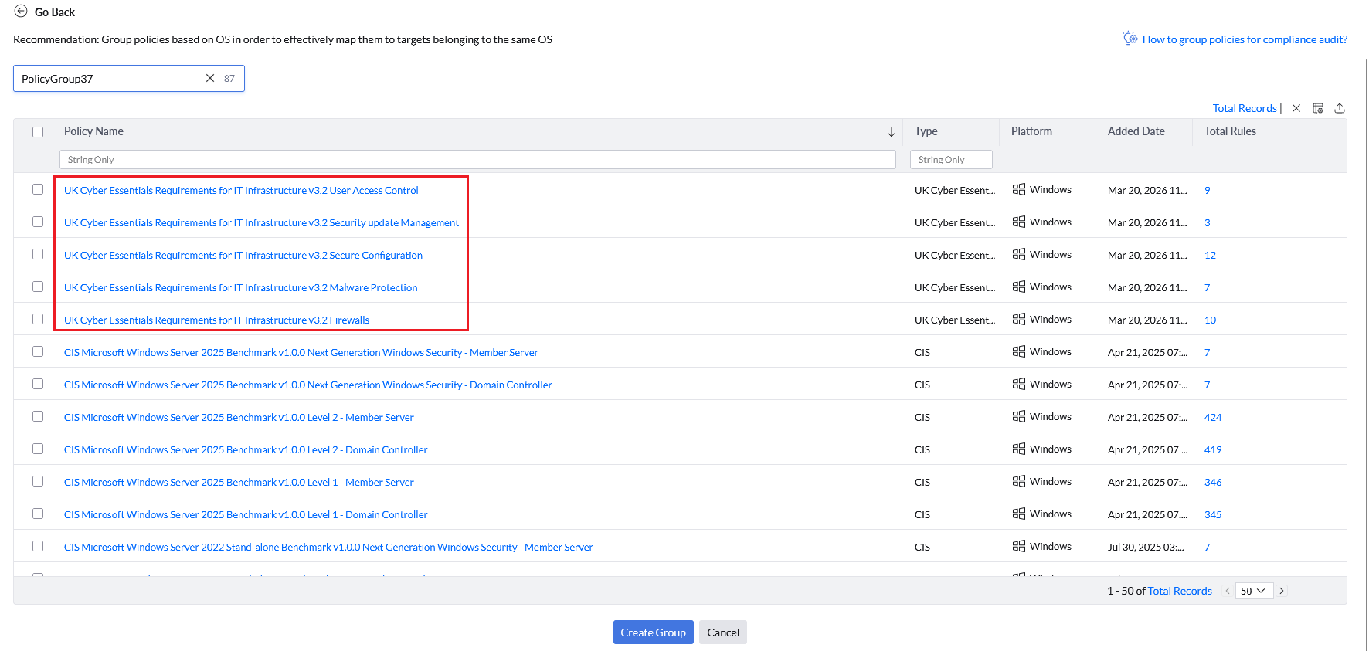1369x651 pixels.
Task: Open the column chooser icon
Action: point(1318,108)
